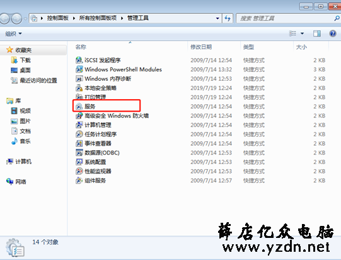Toggle the preview pane icon
The height and width of the screenshot is (260, 341).
[x=317, y=33]
